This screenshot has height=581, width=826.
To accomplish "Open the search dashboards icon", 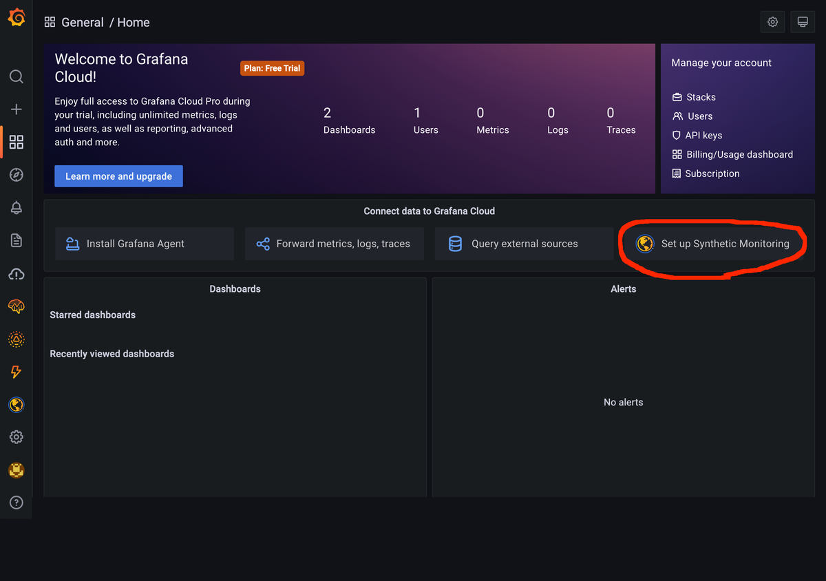I will [x=17, y=76].
